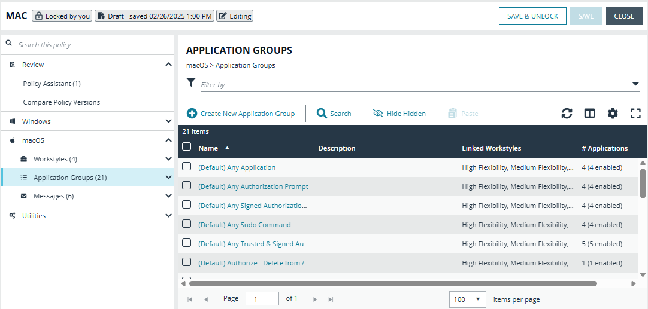Click the search magnifier in left panel
This screenshot has width=648, height=309.
pos(8,43)
